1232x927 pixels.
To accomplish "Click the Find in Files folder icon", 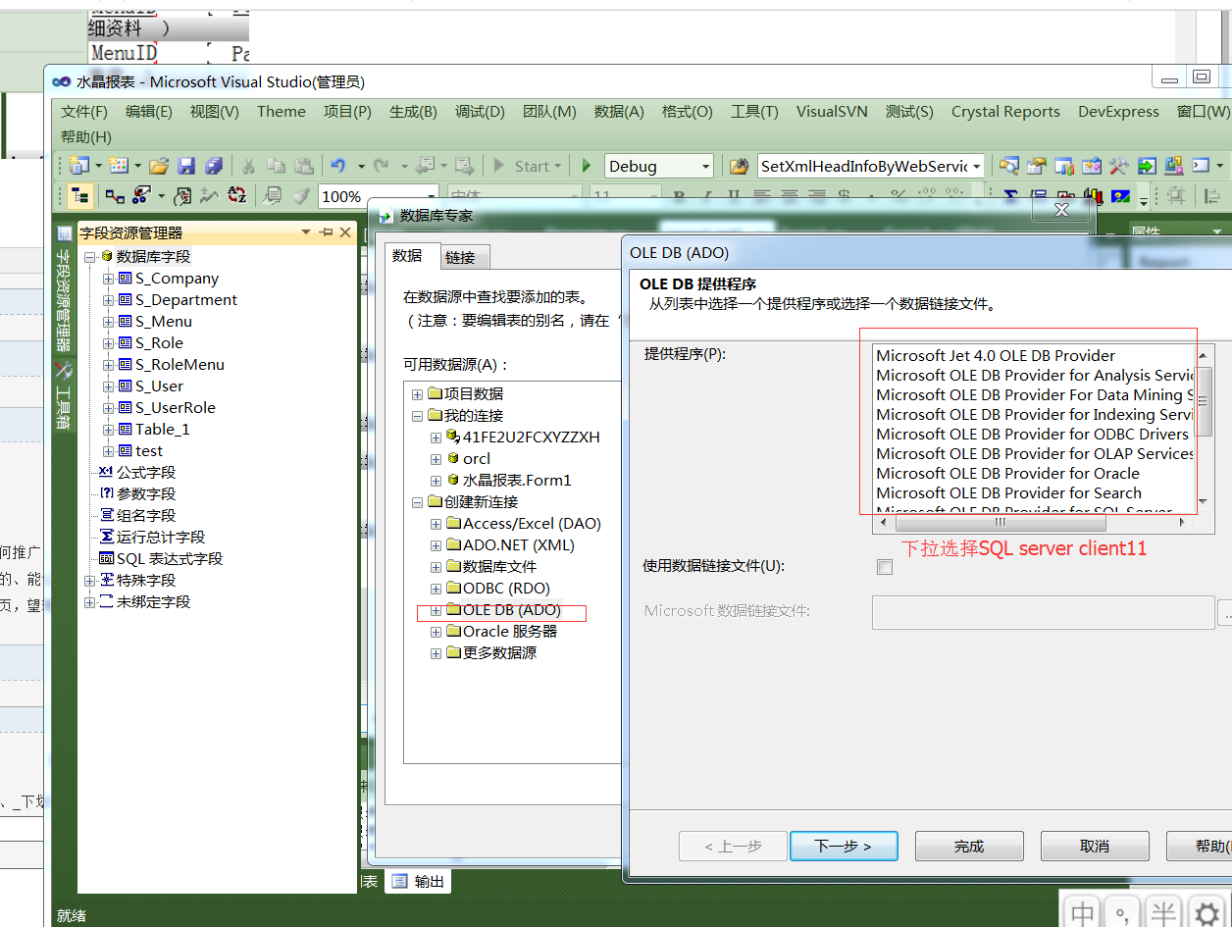I will (x=740, y=166).
